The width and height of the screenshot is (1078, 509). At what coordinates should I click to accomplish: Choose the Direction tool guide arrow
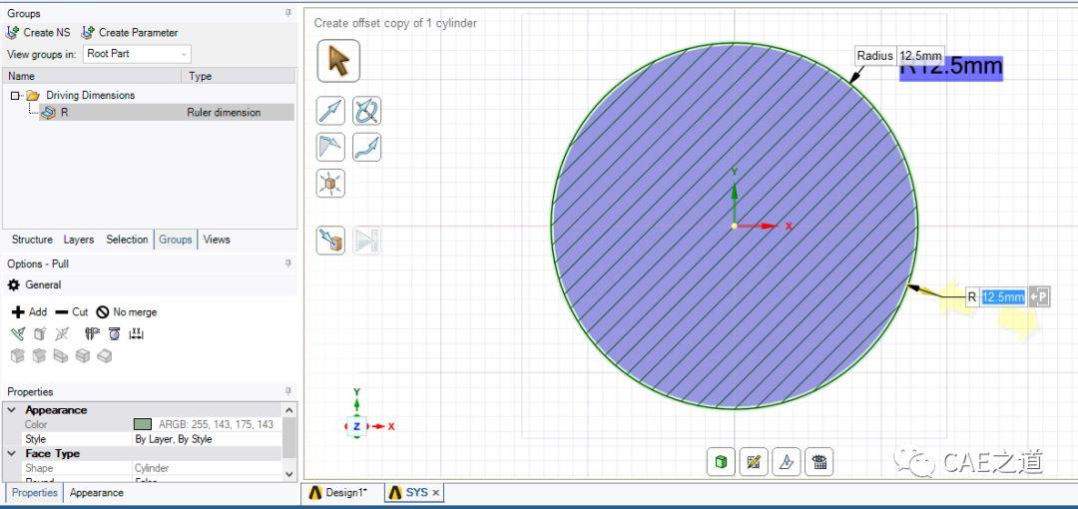click(x=330, y=111)
